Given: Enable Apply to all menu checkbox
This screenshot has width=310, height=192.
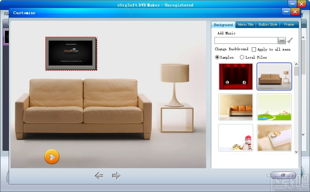Looking at the screenshot, I should [254, 49].
